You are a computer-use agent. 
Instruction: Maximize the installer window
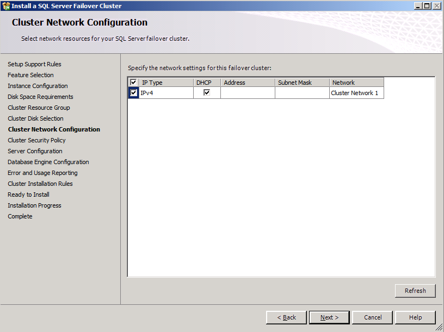click(427, 5)
